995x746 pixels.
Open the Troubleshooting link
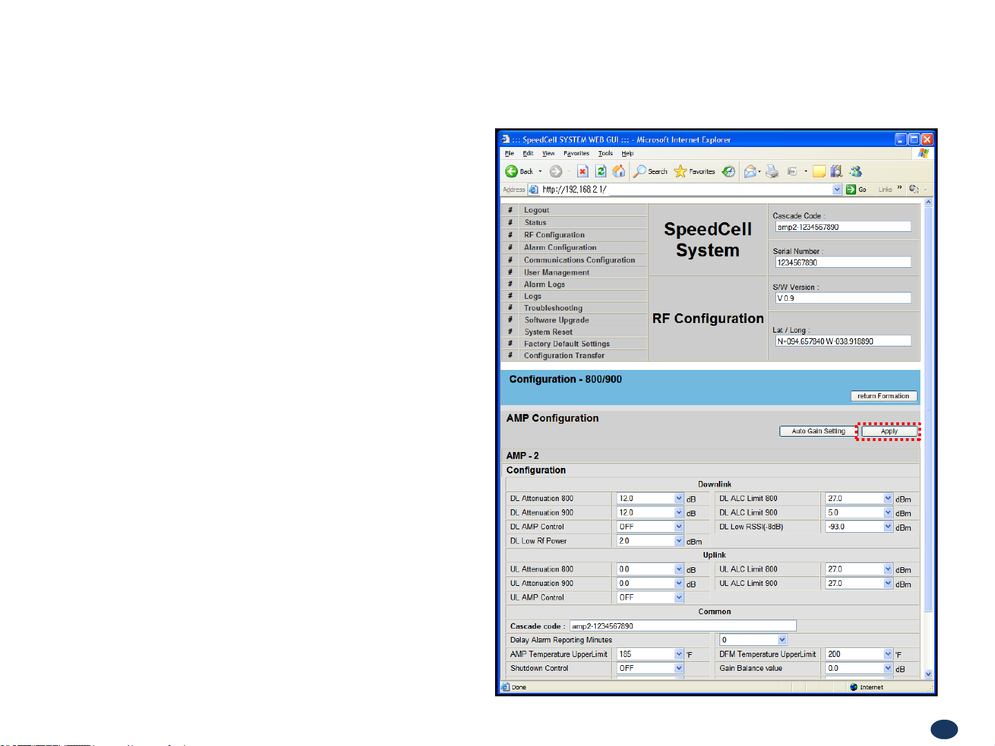pyautogui.click(x=553, y=308)
